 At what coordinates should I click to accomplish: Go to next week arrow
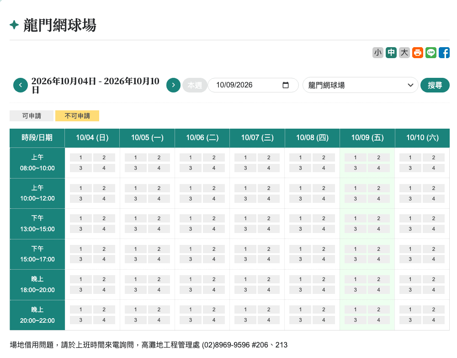point(173,85)
